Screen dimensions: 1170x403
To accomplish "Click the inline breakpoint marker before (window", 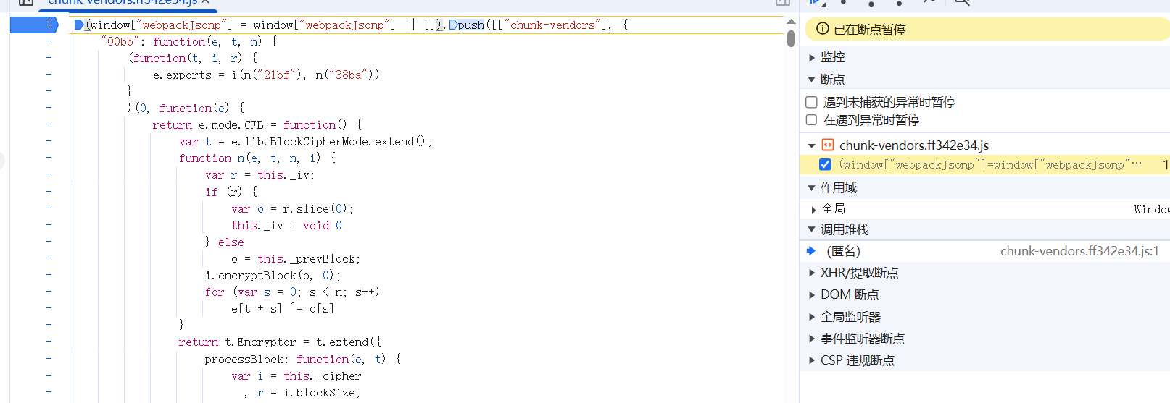I will click(x=79, y=25).
